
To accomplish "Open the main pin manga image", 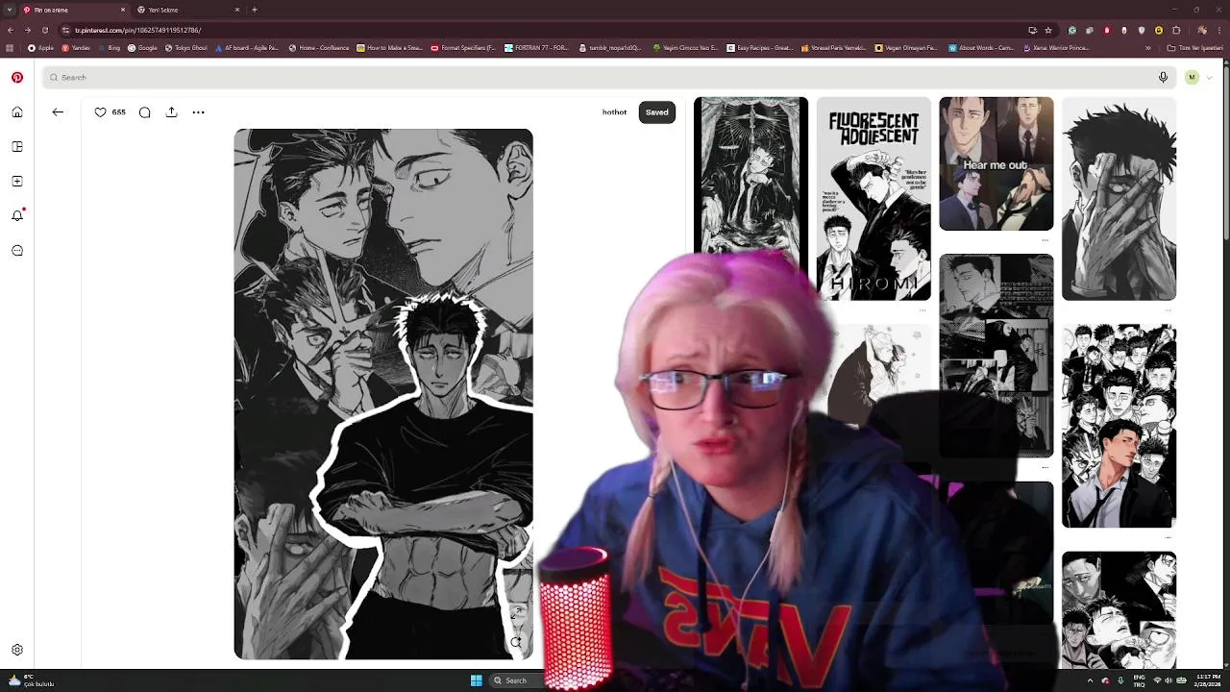I will tap(383, 394).
